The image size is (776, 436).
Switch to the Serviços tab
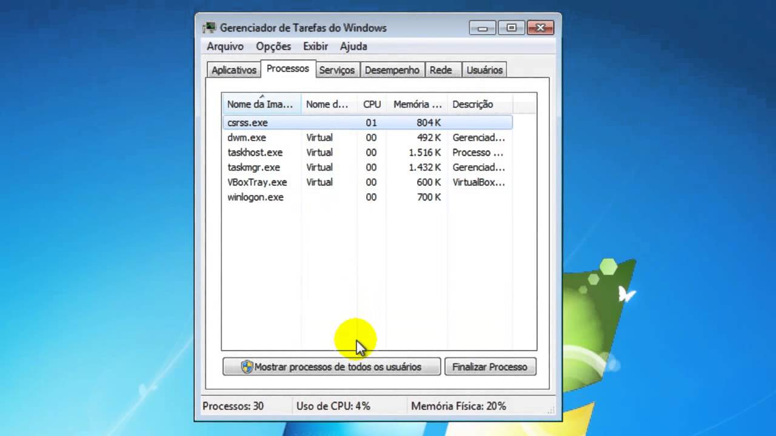[x=337, y=70]
